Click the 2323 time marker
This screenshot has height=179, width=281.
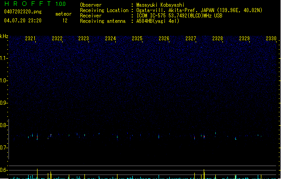coord(84,38)
